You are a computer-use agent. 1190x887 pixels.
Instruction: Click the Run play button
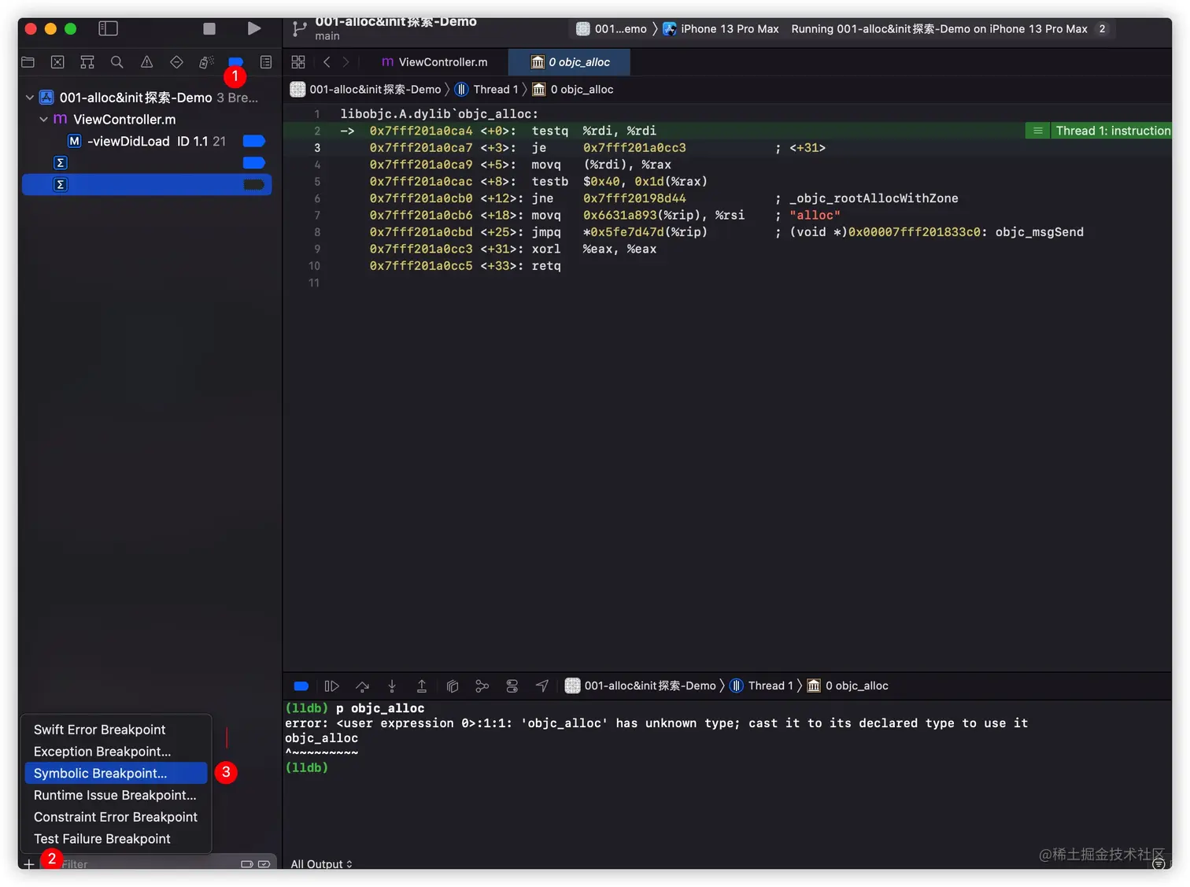tap(253, 28)
